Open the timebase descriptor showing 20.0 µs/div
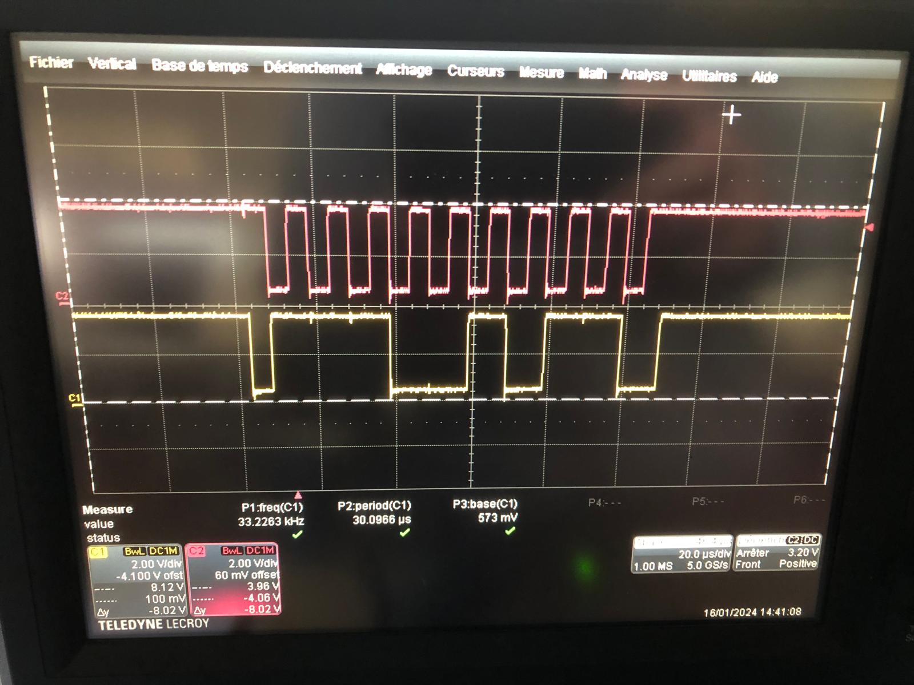This screenshot has width=914, height=685. point(682,554)
